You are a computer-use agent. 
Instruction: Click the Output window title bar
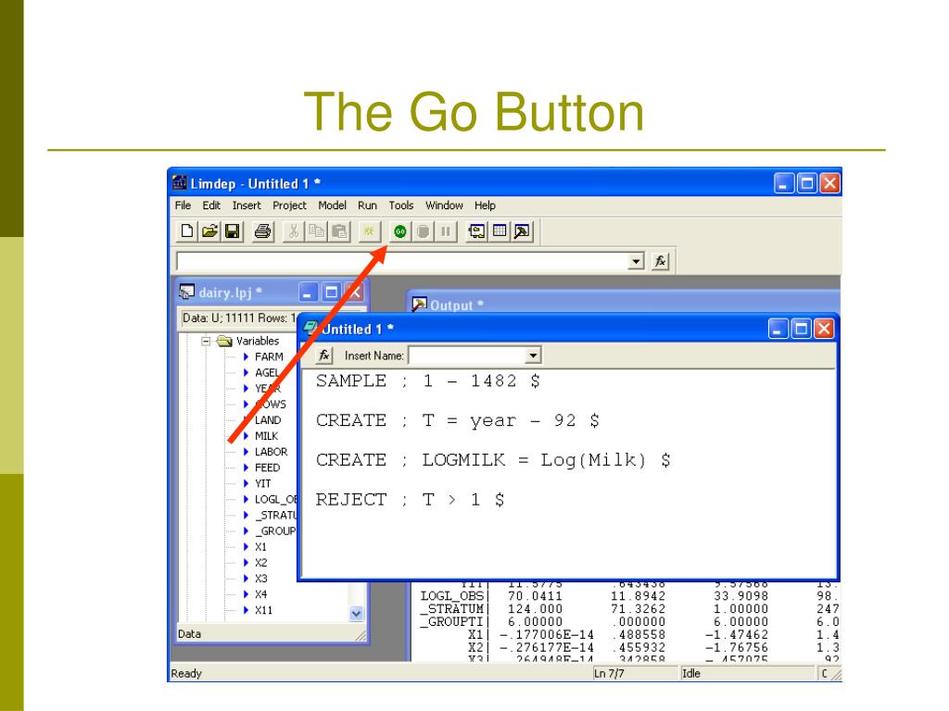(624, 304)
